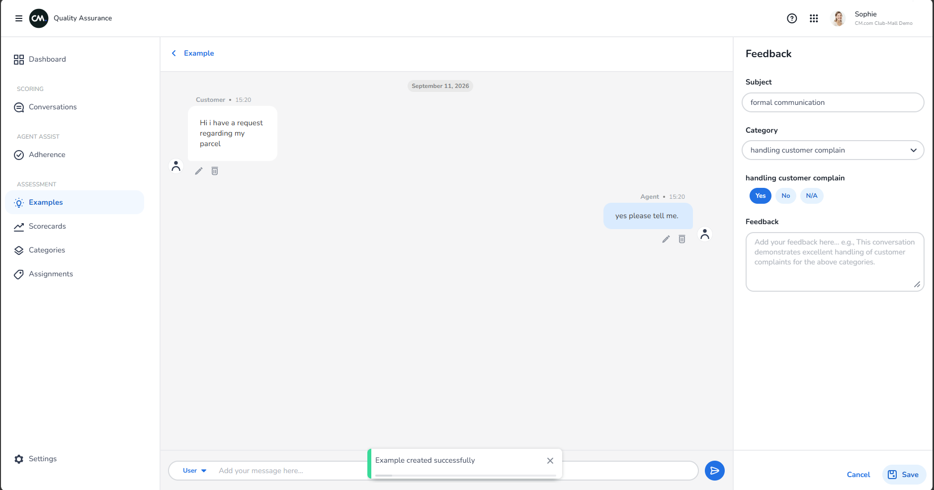Click the Subject input field
This screenshot has width=934, height=490.
pyautogui.click(x=833, y=102)
